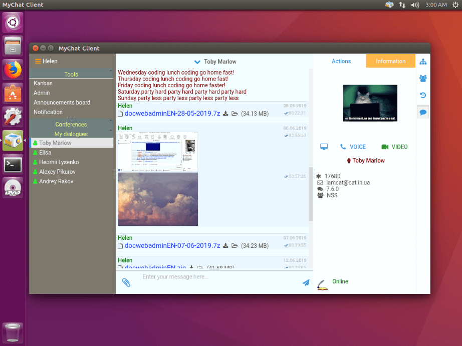The width and height of the screenshot is (462, 346).
Task: Select the chat bubble panel icon
Action: pos(422,112)
